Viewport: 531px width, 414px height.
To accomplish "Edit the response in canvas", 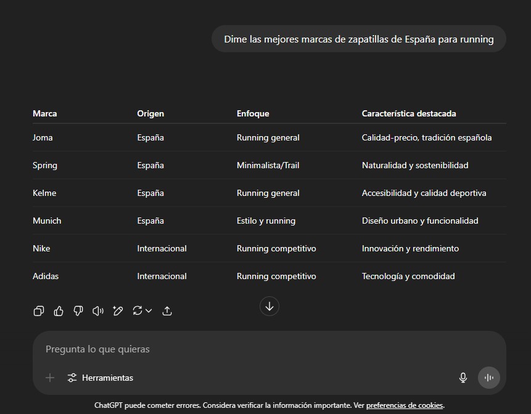I will (x=118, y=310).
